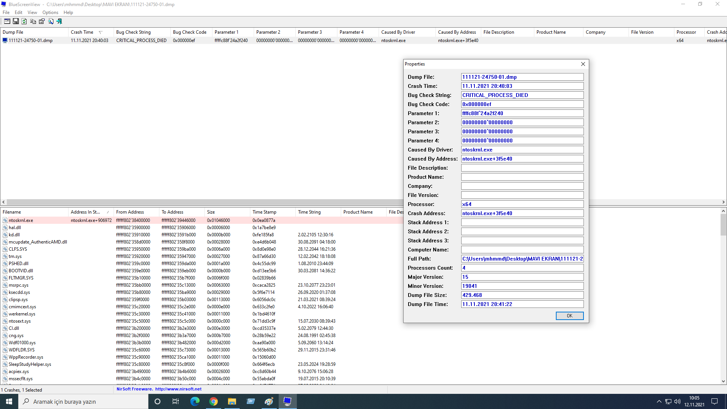727x409 pixels.
Task: Click the Bug Check String field in Properties
Action: (x=522, y=95)
